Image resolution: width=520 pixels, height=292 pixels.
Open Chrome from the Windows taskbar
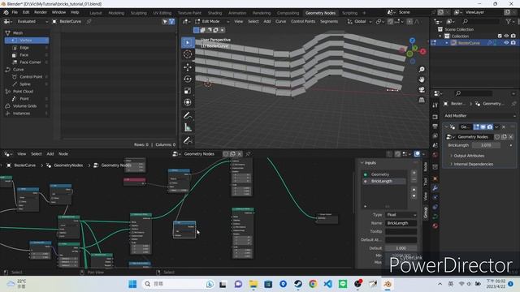coord(313,284)
